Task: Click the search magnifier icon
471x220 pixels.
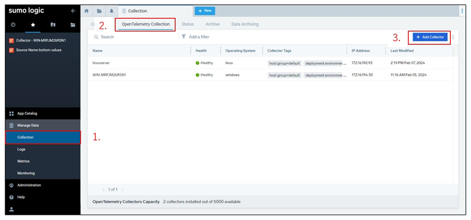Action: click(96, 37)
